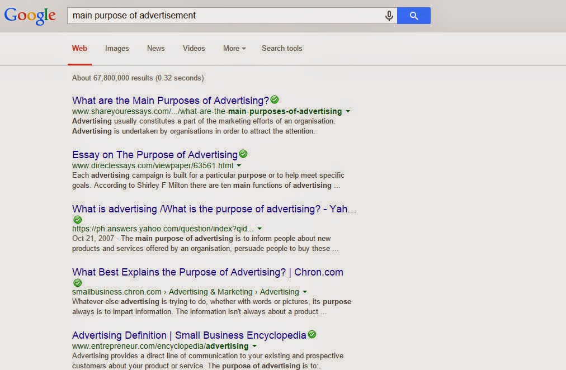
Task: Click the www.shareyouressays.com URL text
Action: [x=207, y=111]
